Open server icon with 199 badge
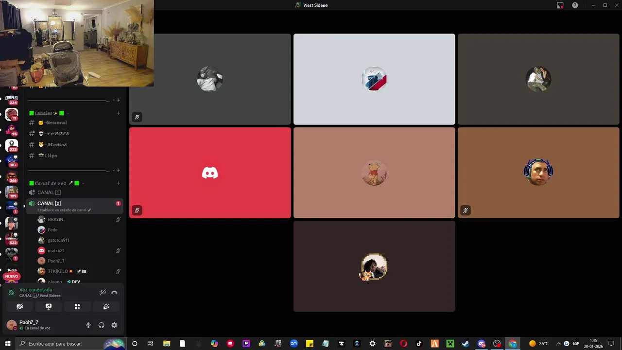The image size is (622, 350). [x=12, y=192]
